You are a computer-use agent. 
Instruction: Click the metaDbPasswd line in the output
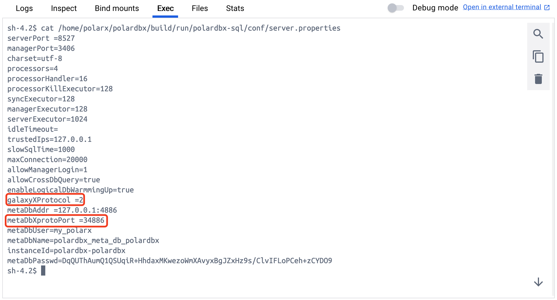[169, 261]
